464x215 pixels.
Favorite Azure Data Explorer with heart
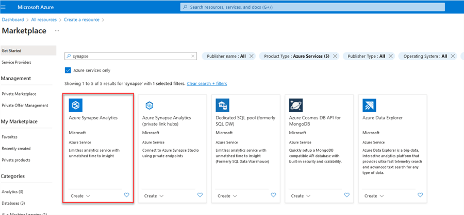coord(420,195)
